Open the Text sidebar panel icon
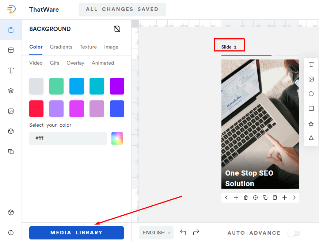This screenshot has width=319, height=242. point(11,70)
